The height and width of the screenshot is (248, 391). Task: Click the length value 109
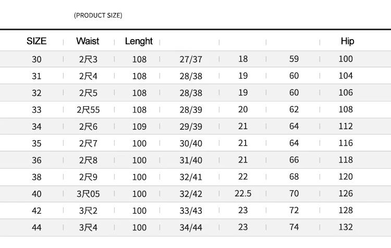tap(139, 127)
